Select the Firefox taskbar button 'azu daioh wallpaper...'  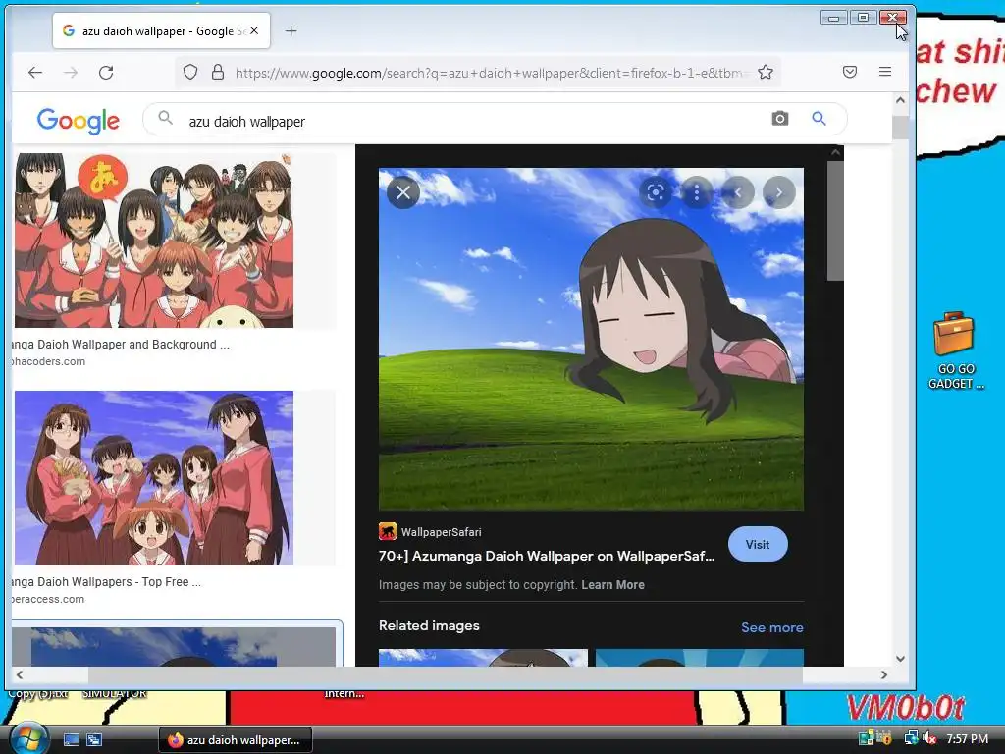tap(236, 740)
